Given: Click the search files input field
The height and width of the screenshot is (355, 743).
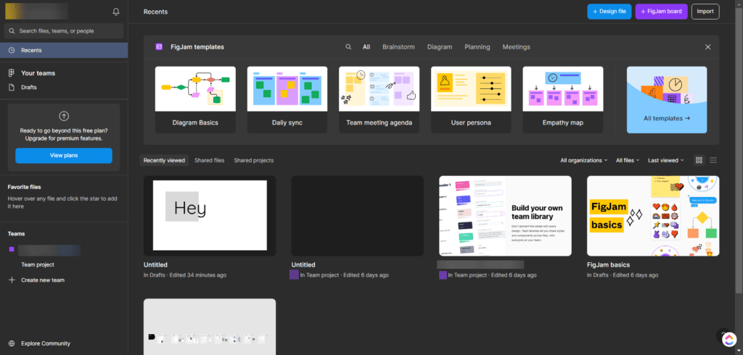Looking at the screenshot, I should point(64,31).
